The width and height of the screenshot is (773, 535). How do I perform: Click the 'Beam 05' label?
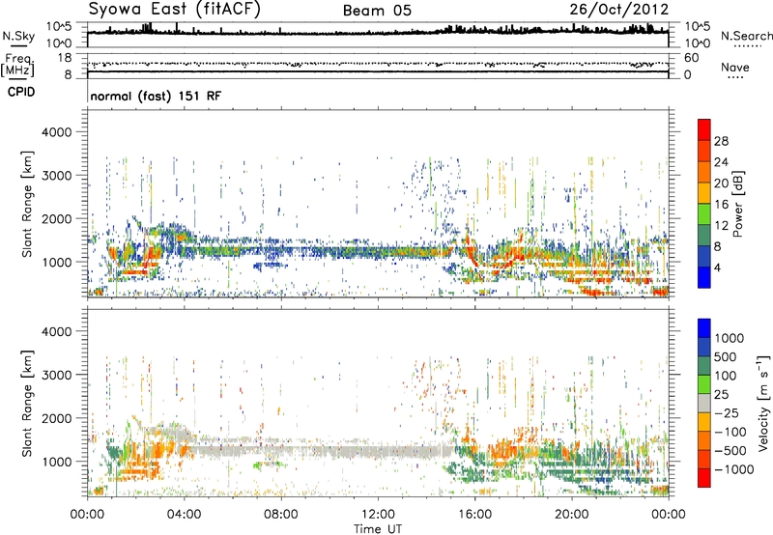point(377,11)
